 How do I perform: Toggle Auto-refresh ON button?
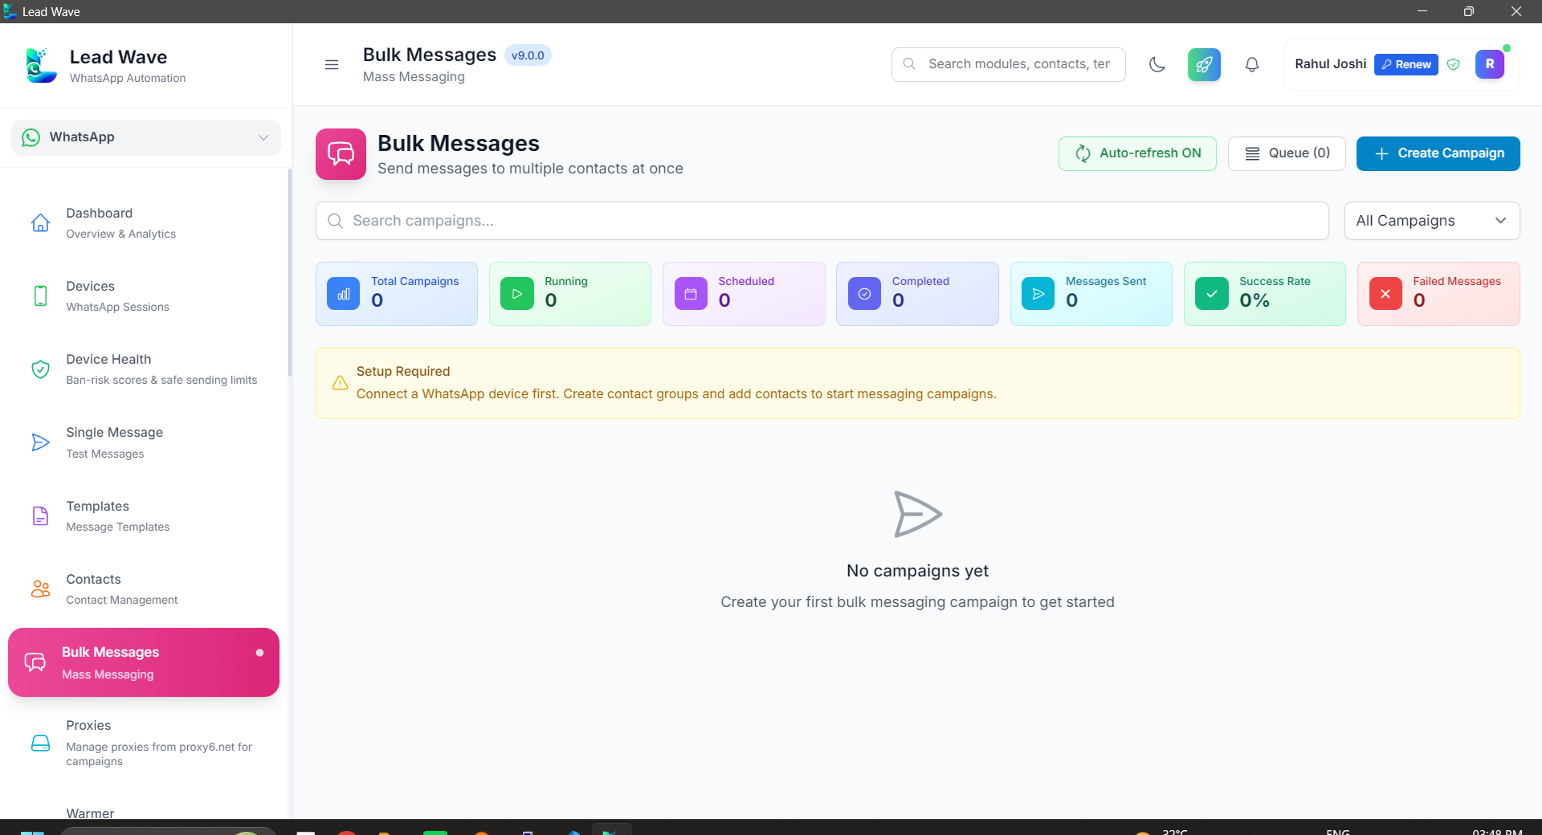coord(1137,153)
